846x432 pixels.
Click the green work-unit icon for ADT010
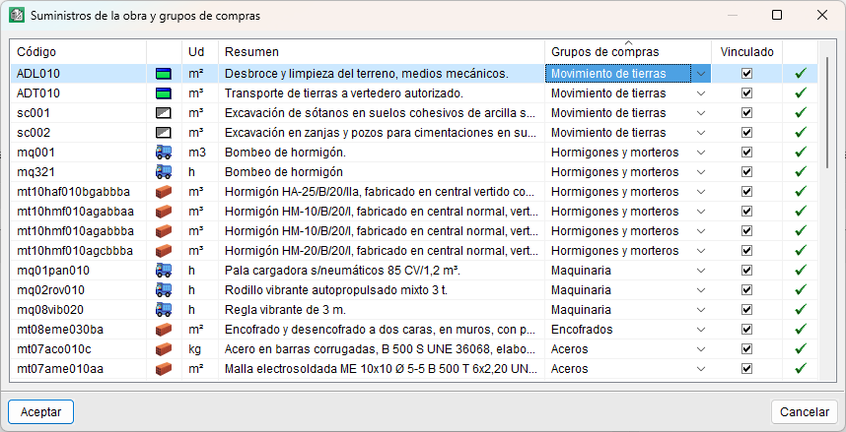click(x=164, y=93)
